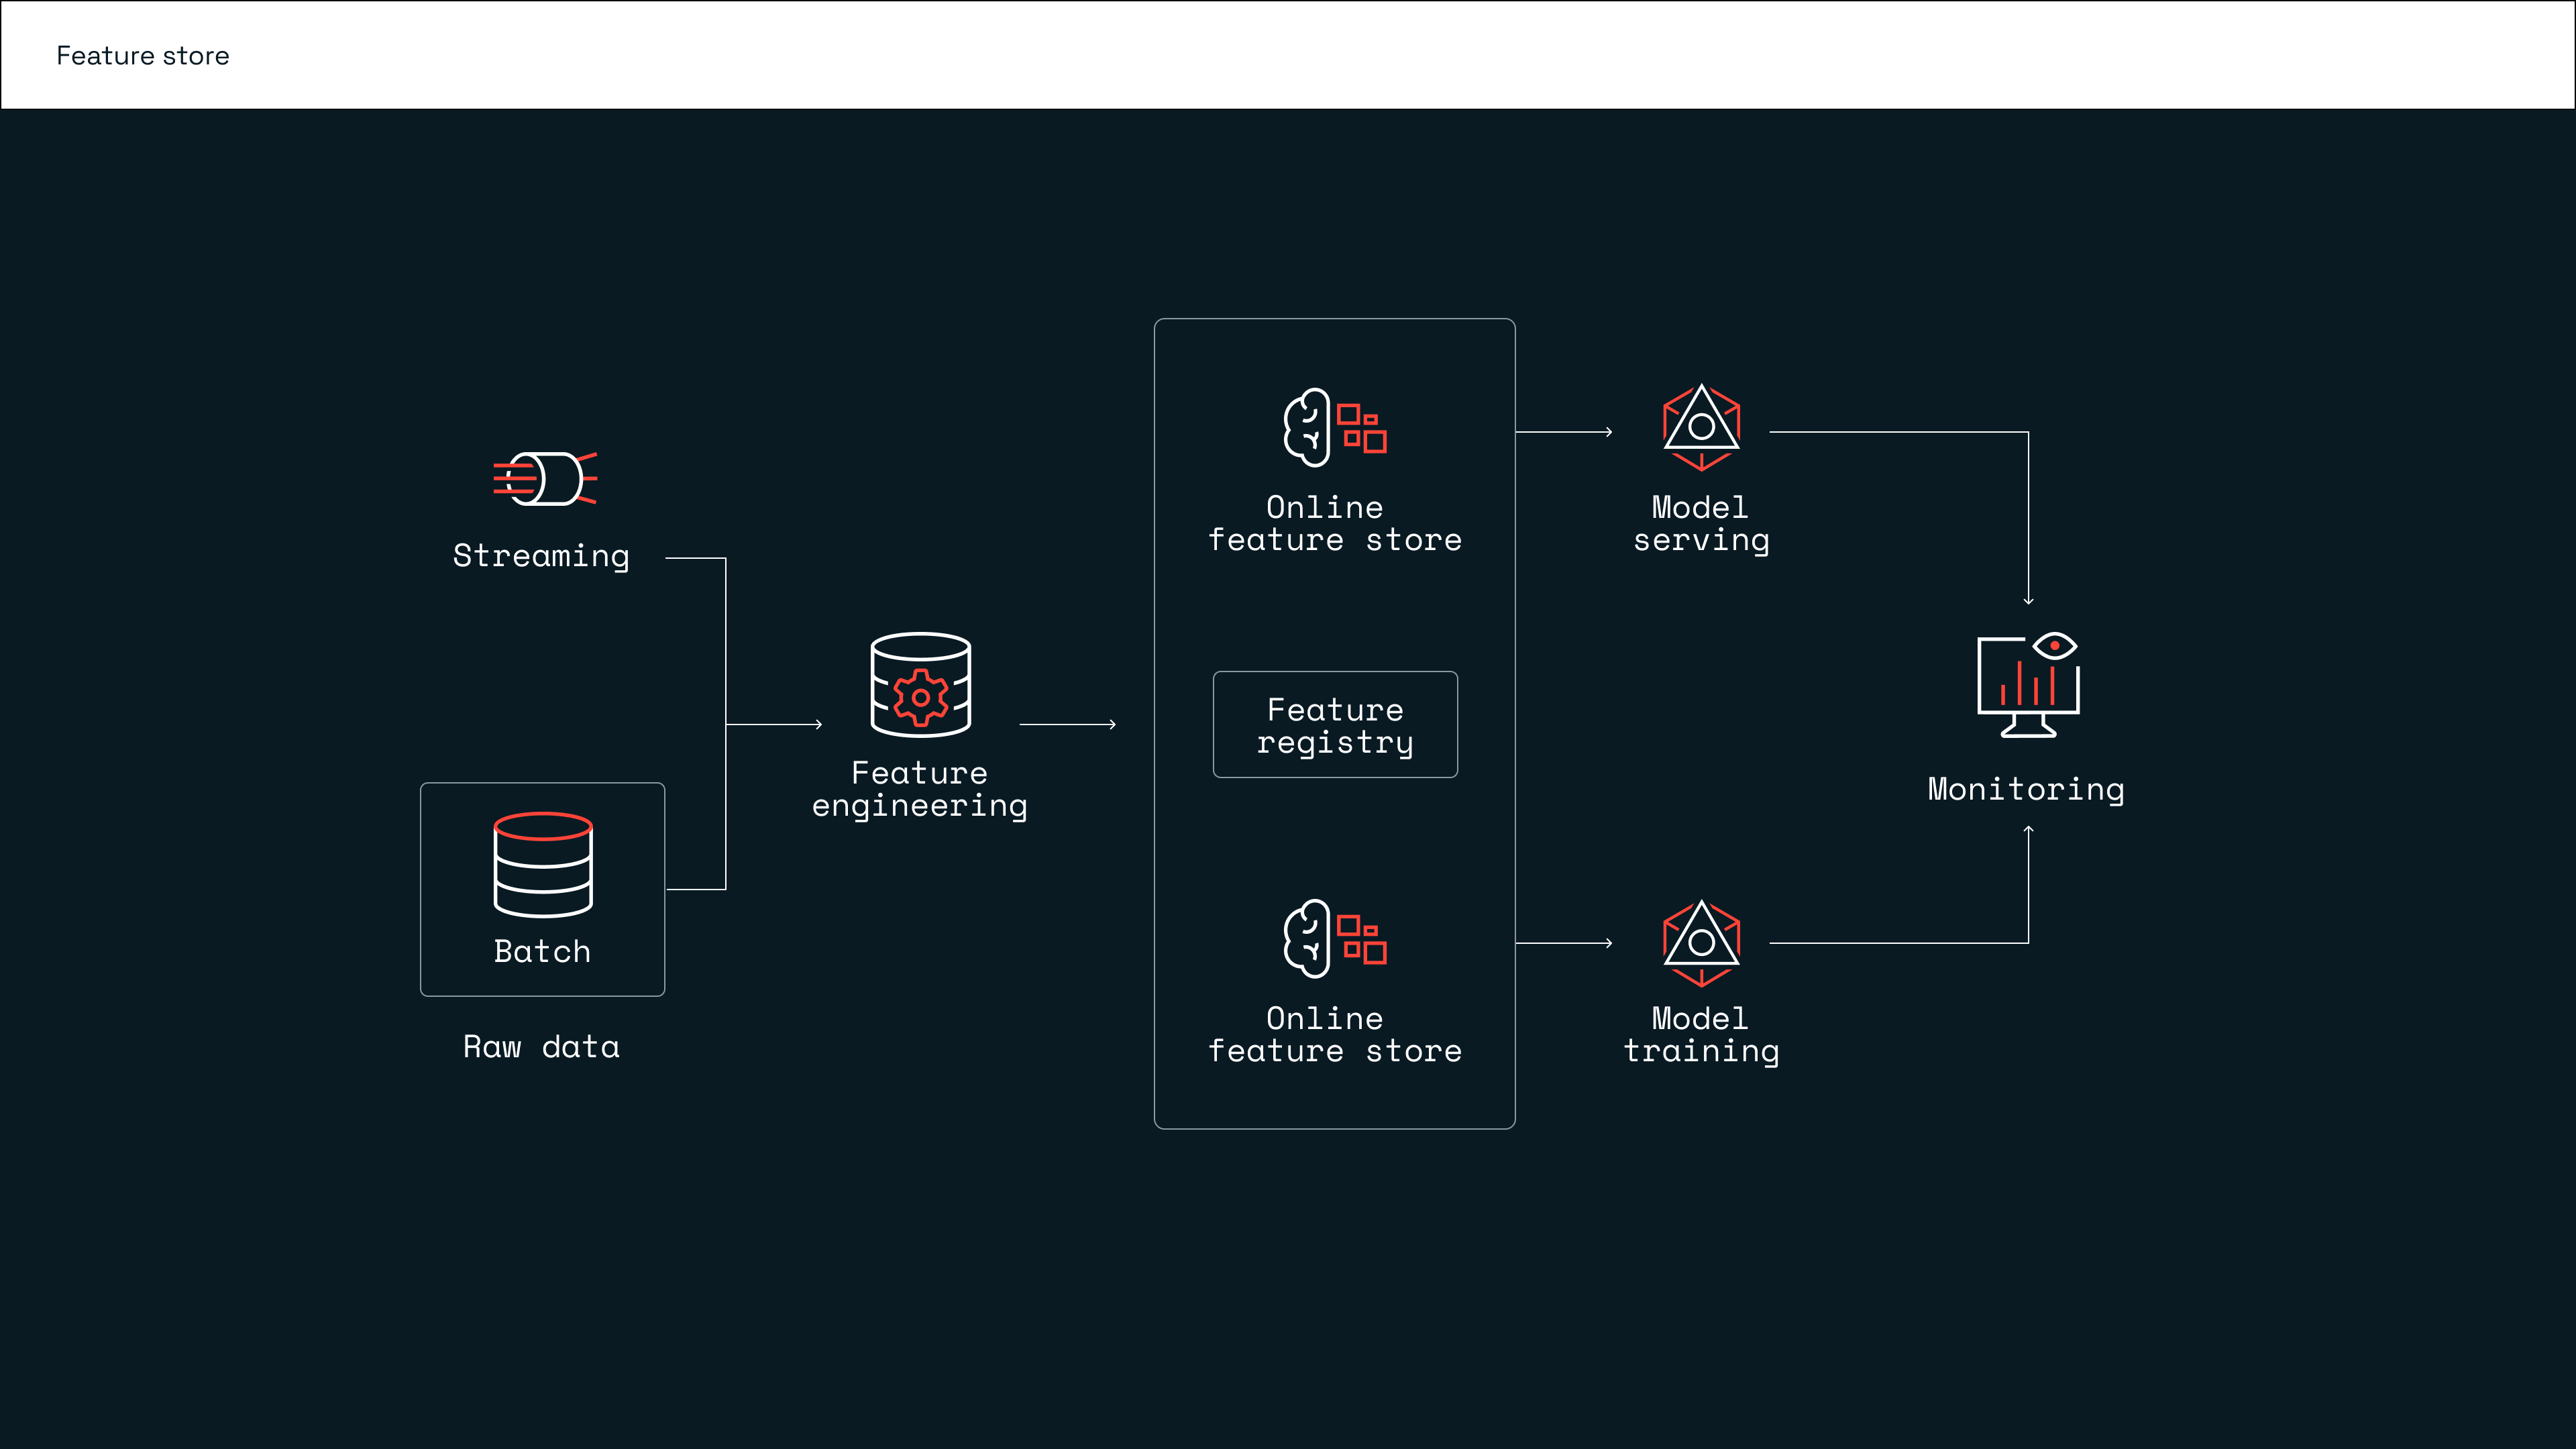
Task: Click the Batch label text
Action: point(542,951)
